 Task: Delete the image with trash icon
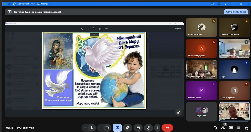pos(100,29)
